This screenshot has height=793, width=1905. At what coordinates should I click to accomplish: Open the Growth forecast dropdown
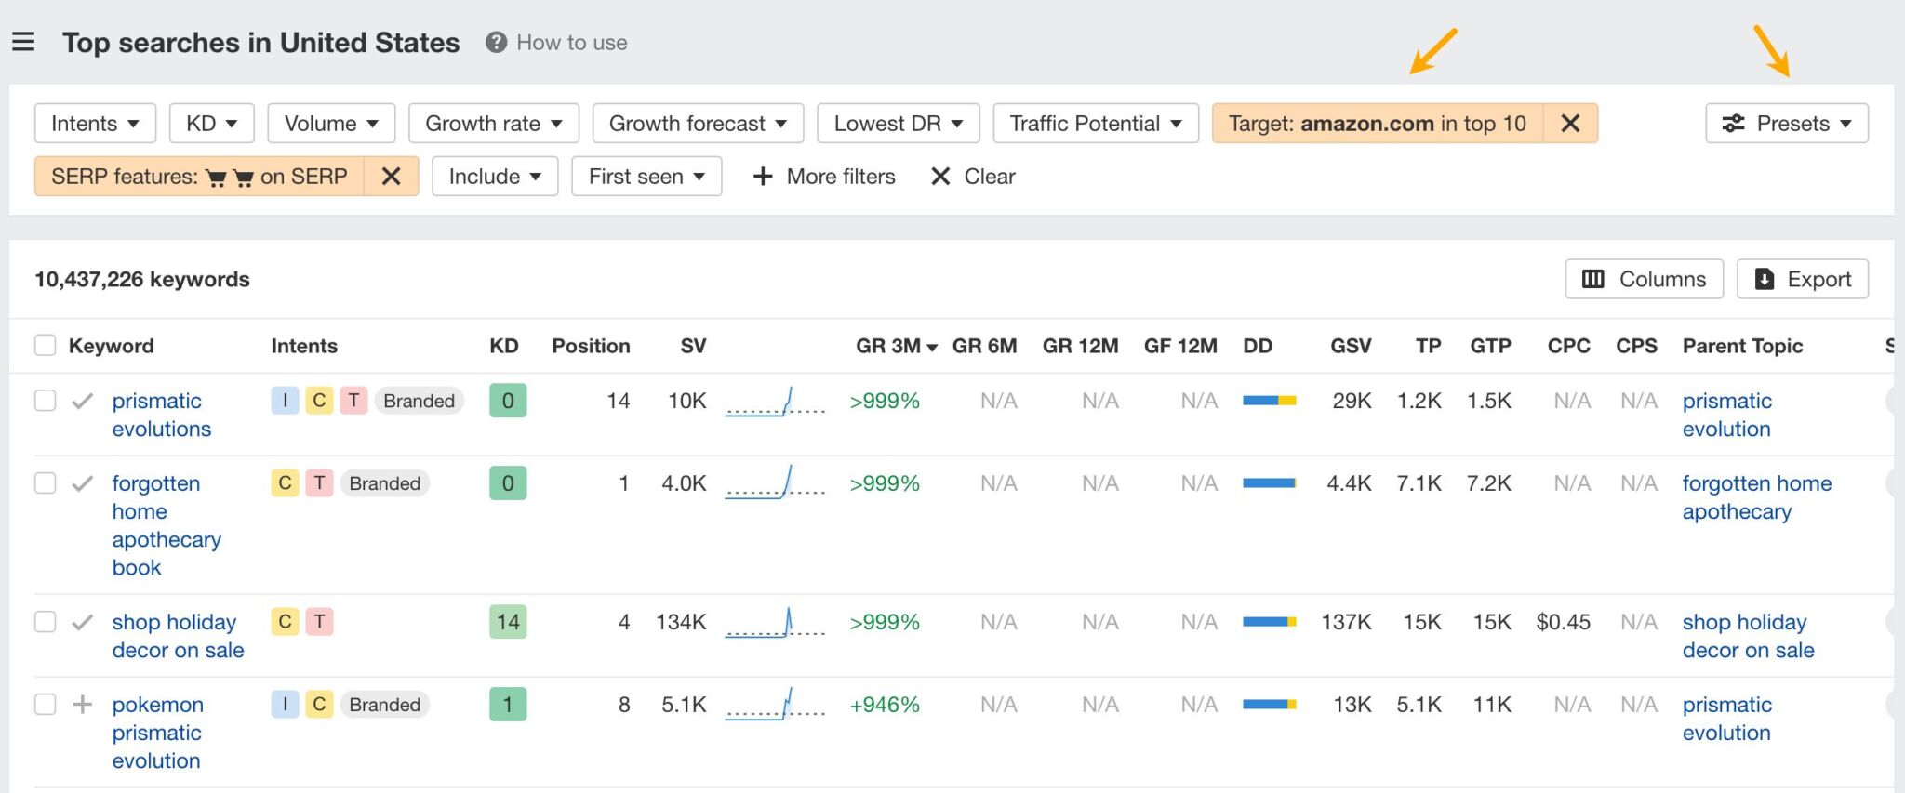click(x=698, y=124)
